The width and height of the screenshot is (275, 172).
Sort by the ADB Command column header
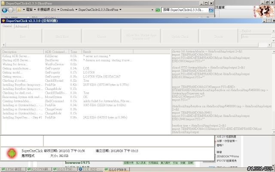pyautogui.click(x=56, y=52)
